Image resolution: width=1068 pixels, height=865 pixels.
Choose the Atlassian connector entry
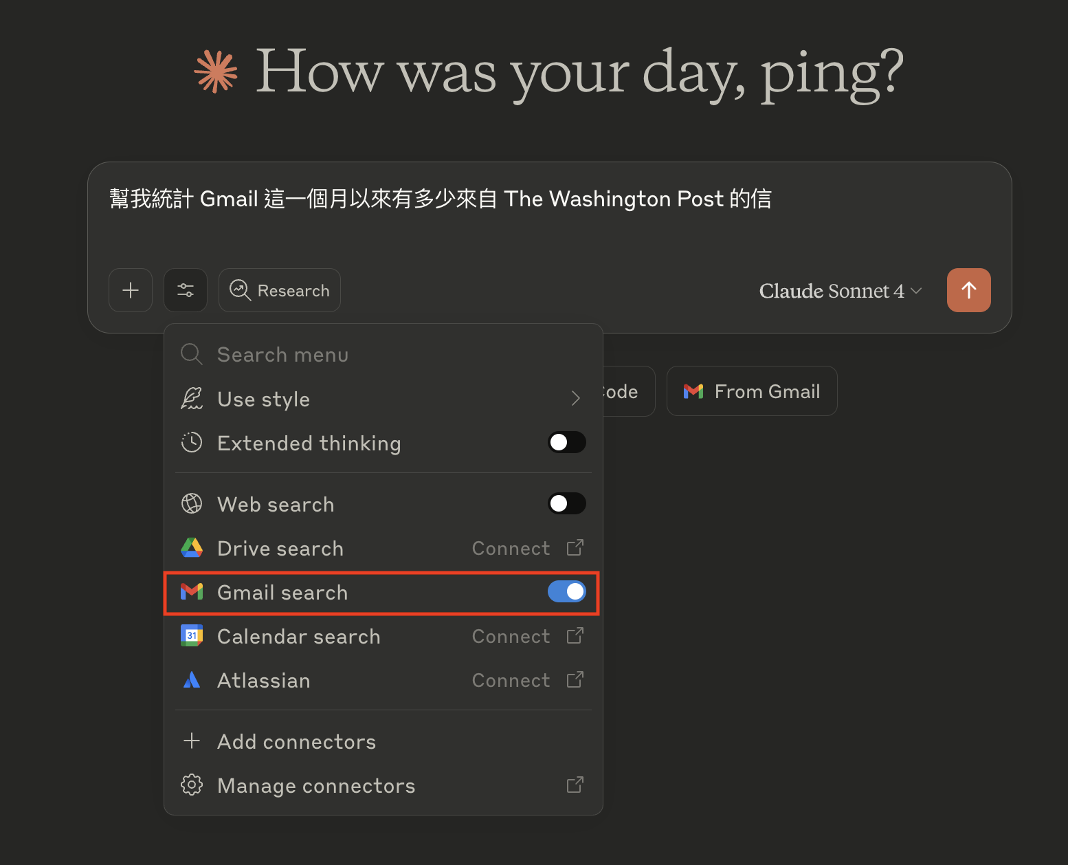[264, 680]
